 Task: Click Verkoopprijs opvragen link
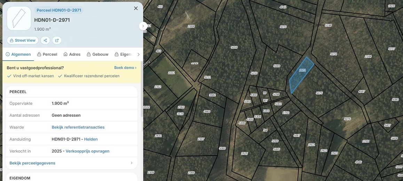pos(87,151)
